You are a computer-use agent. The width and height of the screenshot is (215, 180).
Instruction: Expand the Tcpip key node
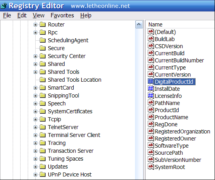coord(35,119)
